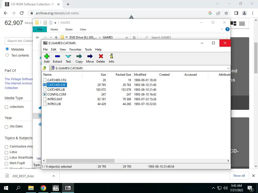Open notification center icon
Image resolution: width=258 pixels, height=193 pixels.
250,188
